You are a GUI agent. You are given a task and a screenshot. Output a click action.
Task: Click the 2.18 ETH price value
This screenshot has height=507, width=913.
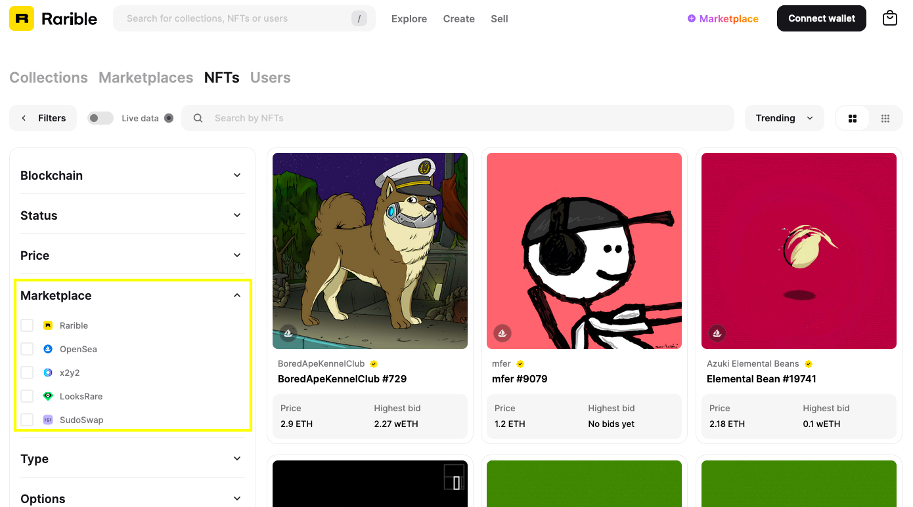point(727,424)
